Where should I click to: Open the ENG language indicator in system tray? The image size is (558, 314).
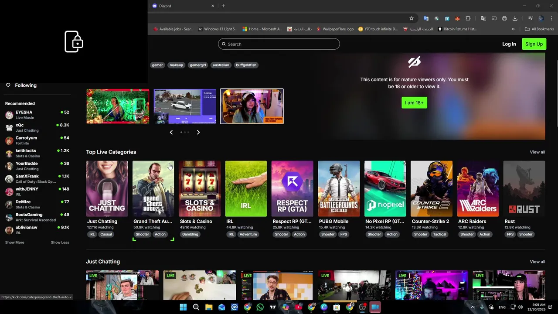[502, 307]
